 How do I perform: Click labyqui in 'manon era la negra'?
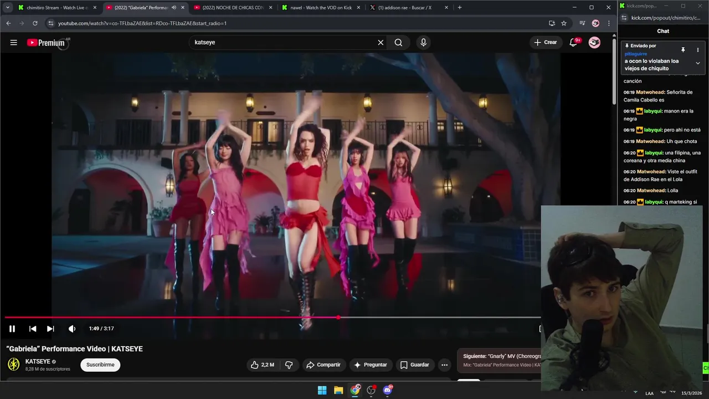click(x=653, y=111)
